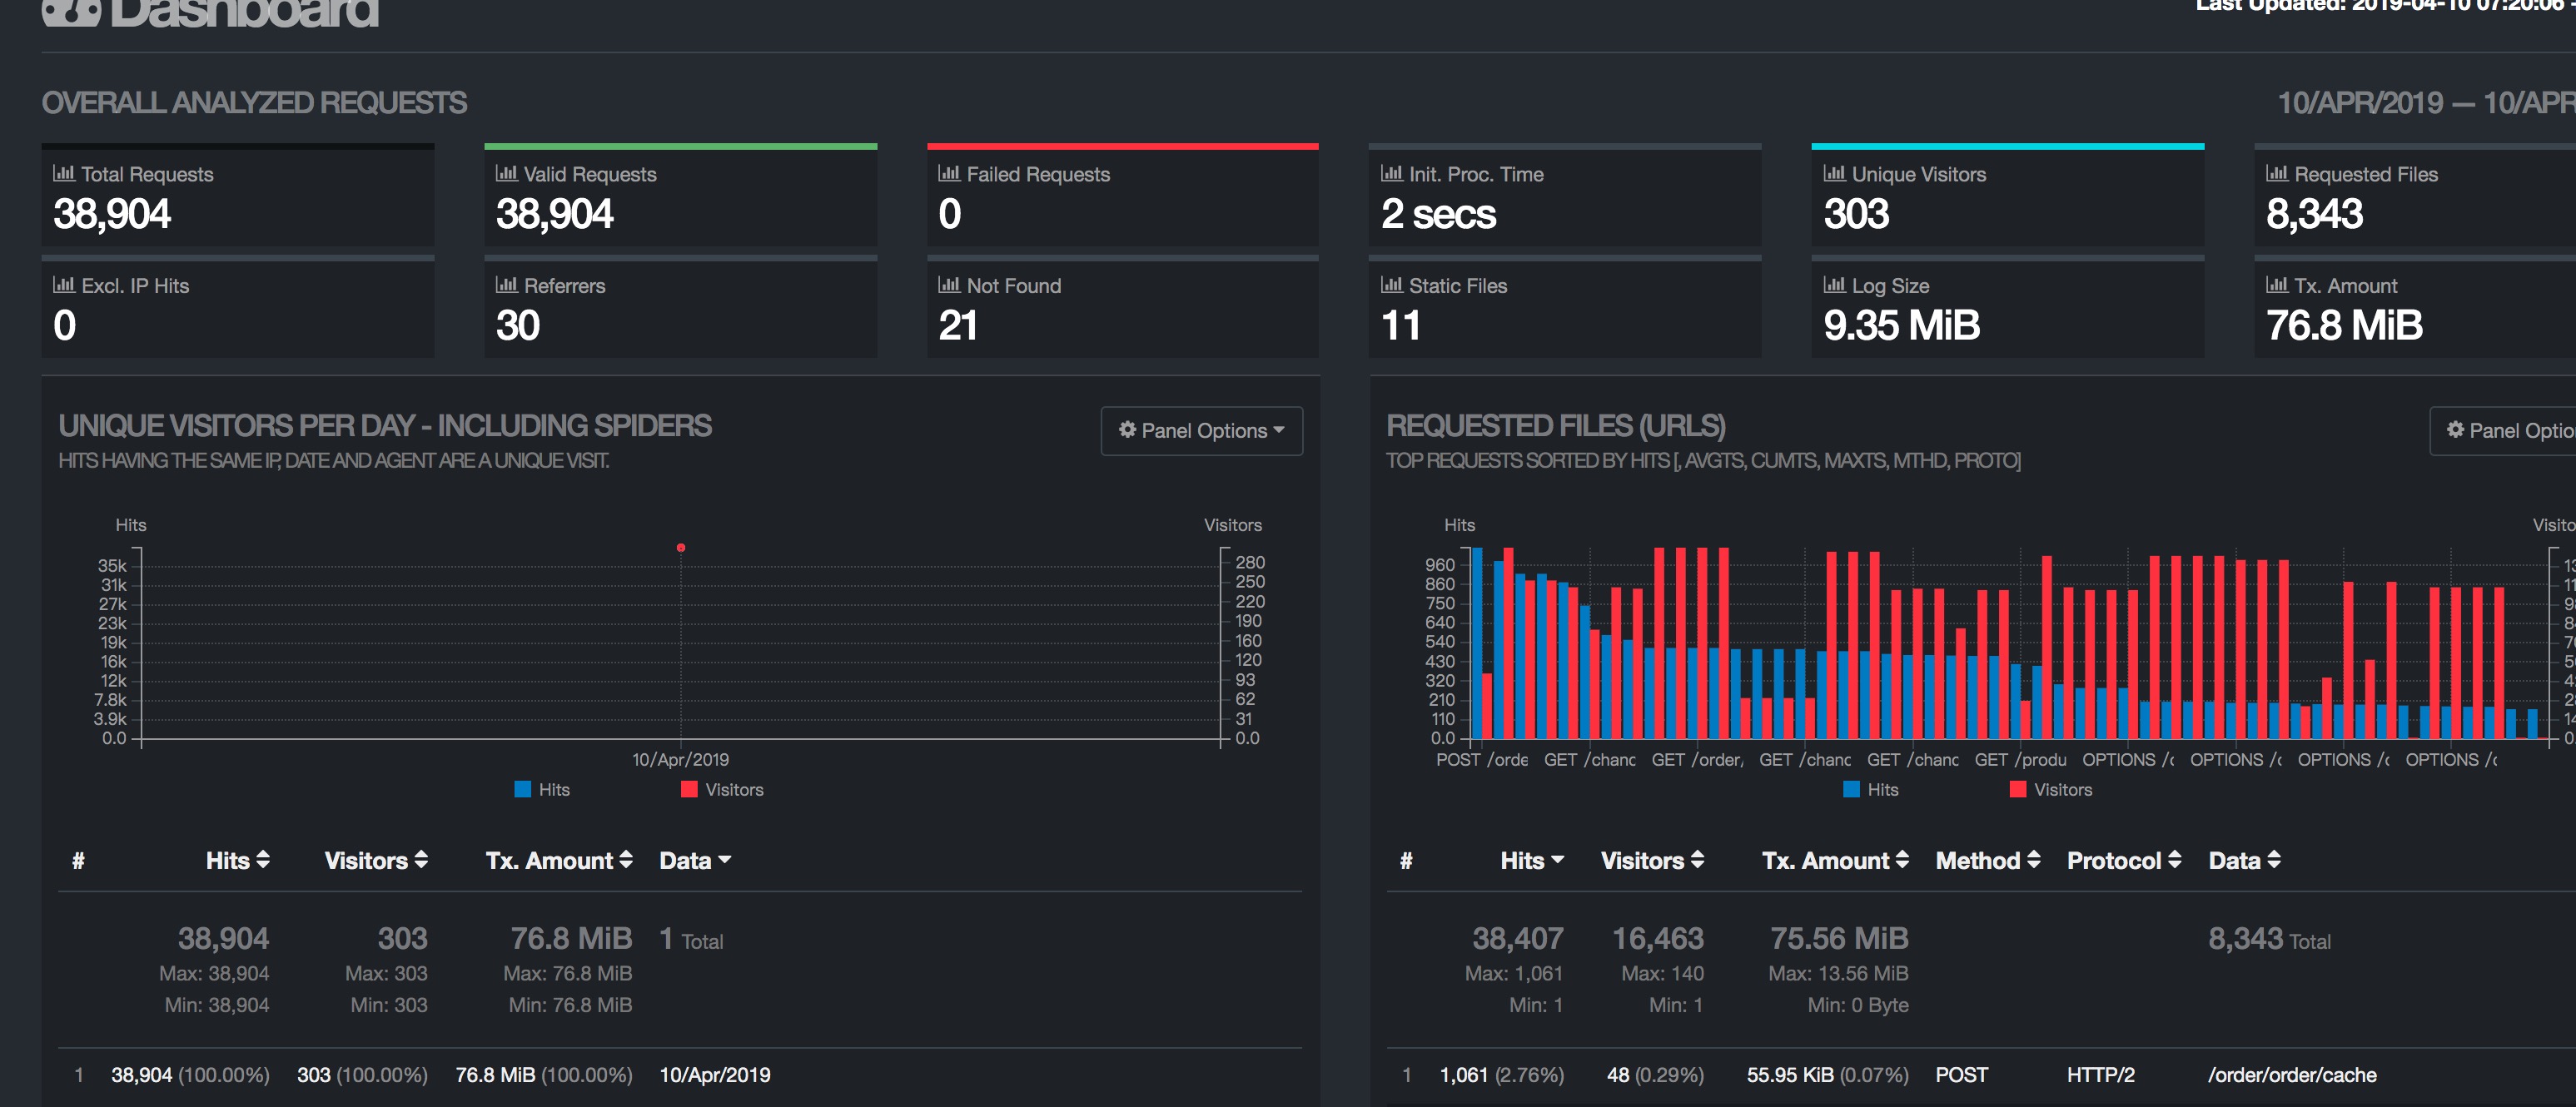This screenshot has height=1107, width=2576.
Task: Click the Failed Requests chart icon
Action: click(x=949, y=173)
